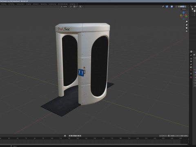Open Output properties tab
This screenshot has height=147, width=196.
pos(191,62)
